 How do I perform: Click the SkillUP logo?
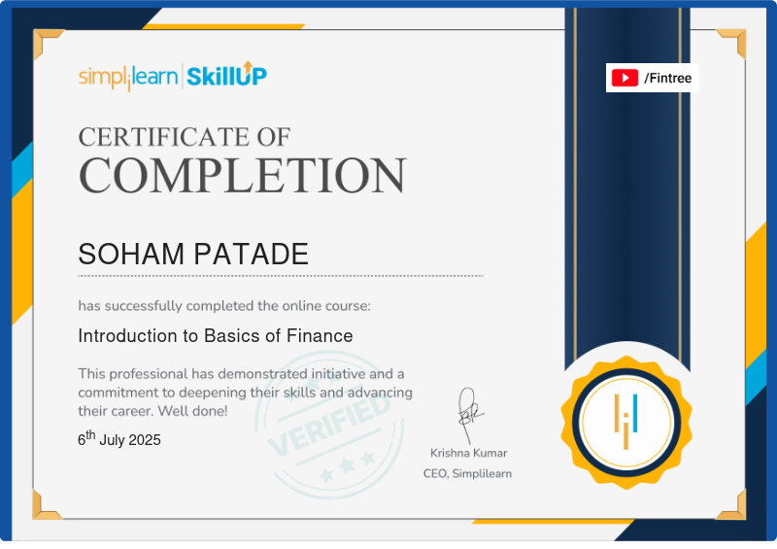pos(227,75)
